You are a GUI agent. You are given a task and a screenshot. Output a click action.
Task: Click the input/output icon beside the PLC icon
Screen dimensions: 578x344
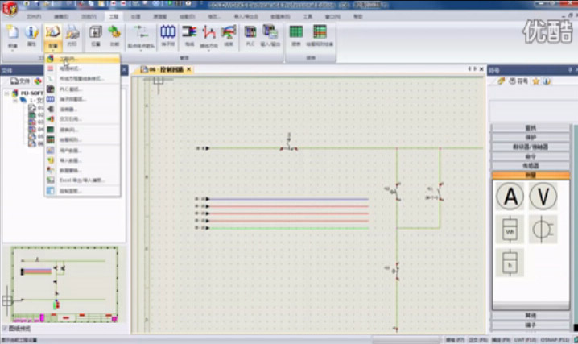point(270,32)
